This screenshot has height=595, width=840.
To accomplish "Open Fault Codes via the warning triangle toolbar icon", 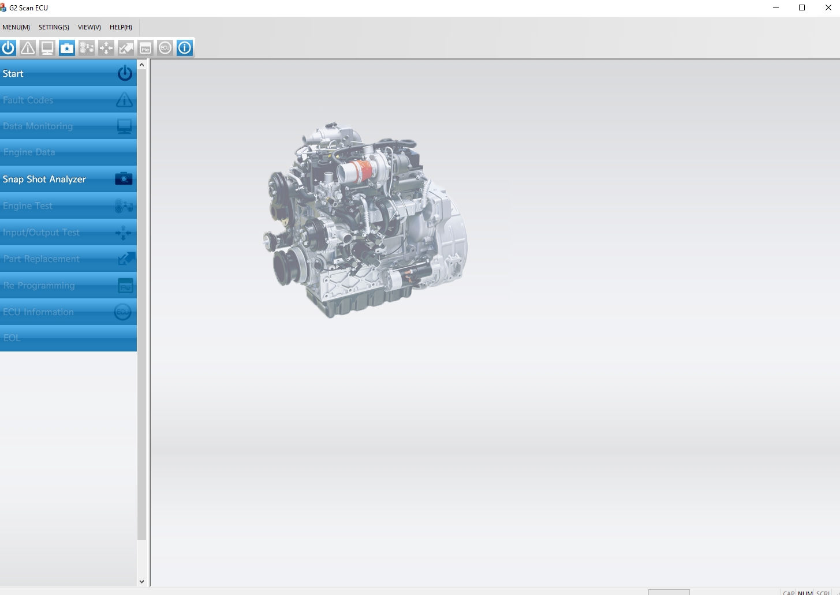I will [28, 48].
